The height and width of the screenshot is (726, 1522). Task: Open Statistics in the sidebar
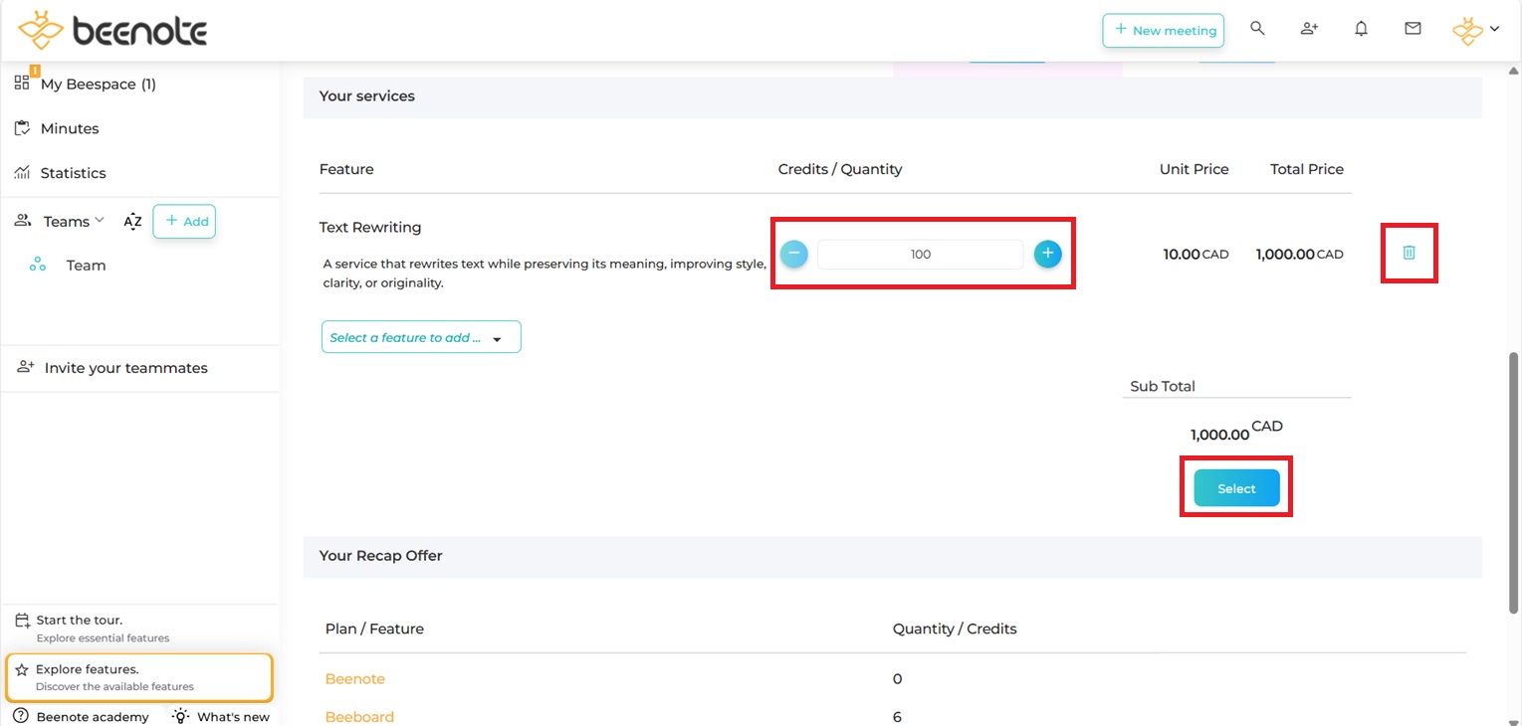(x=73, y=173)
